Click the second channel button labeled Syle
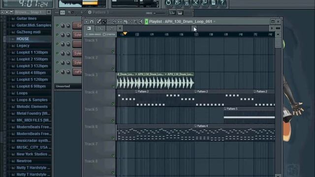 tap(77, 35)
